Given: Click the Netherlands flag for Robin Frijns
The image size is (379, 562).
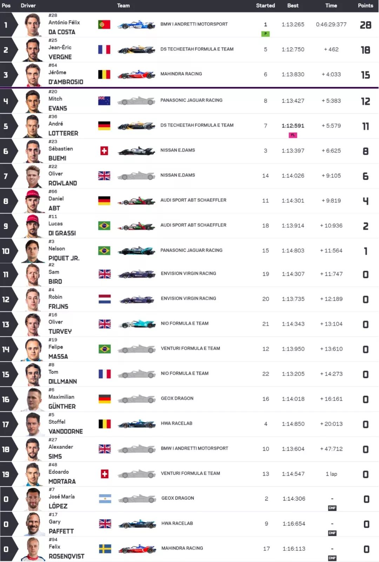Looking at the screenshot, I should click(x=105, y=299).
